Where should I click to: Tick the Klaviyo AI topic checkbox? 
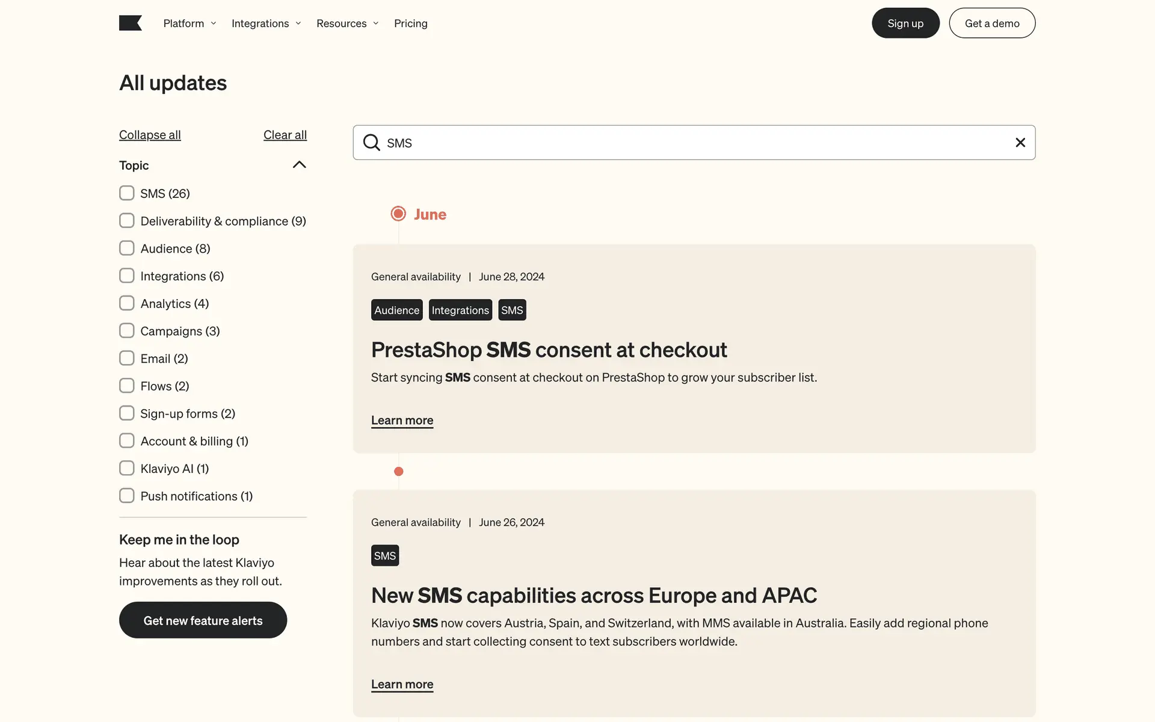pos(127,468)
